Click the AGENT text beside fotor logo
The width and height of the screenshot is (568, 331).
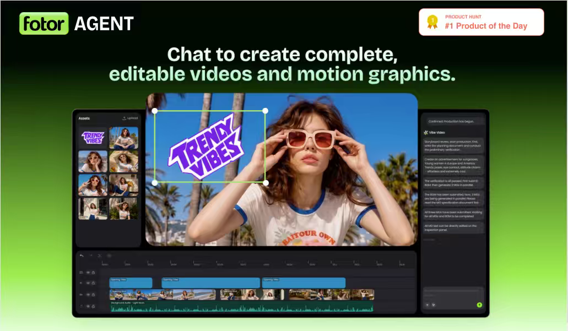click(104, 24)
